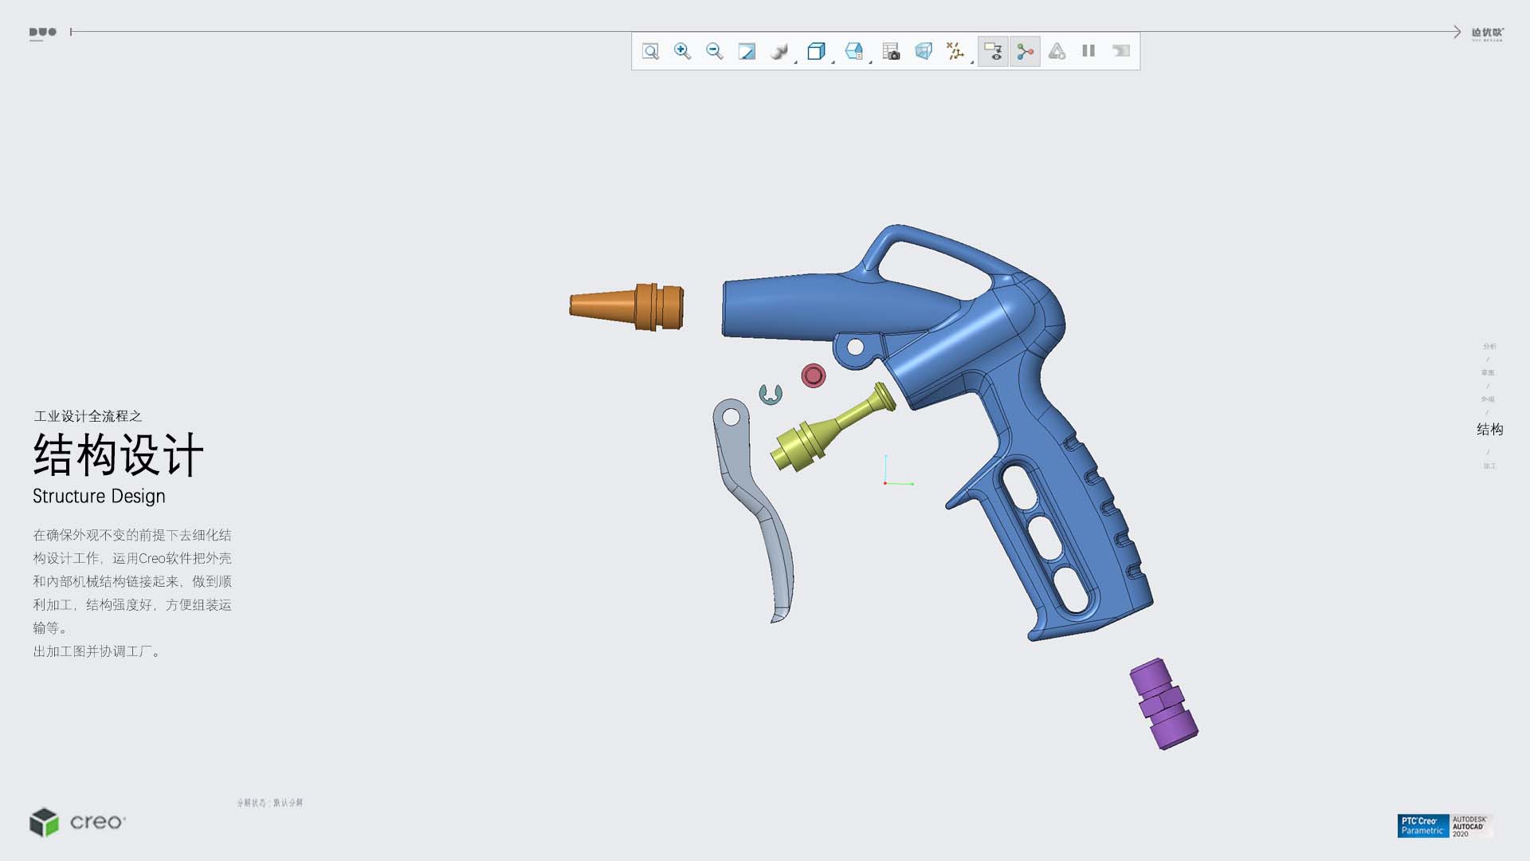Click the Zoom Out magnifier icon
The image size is (1530, 861).
(x=714, y=51)
